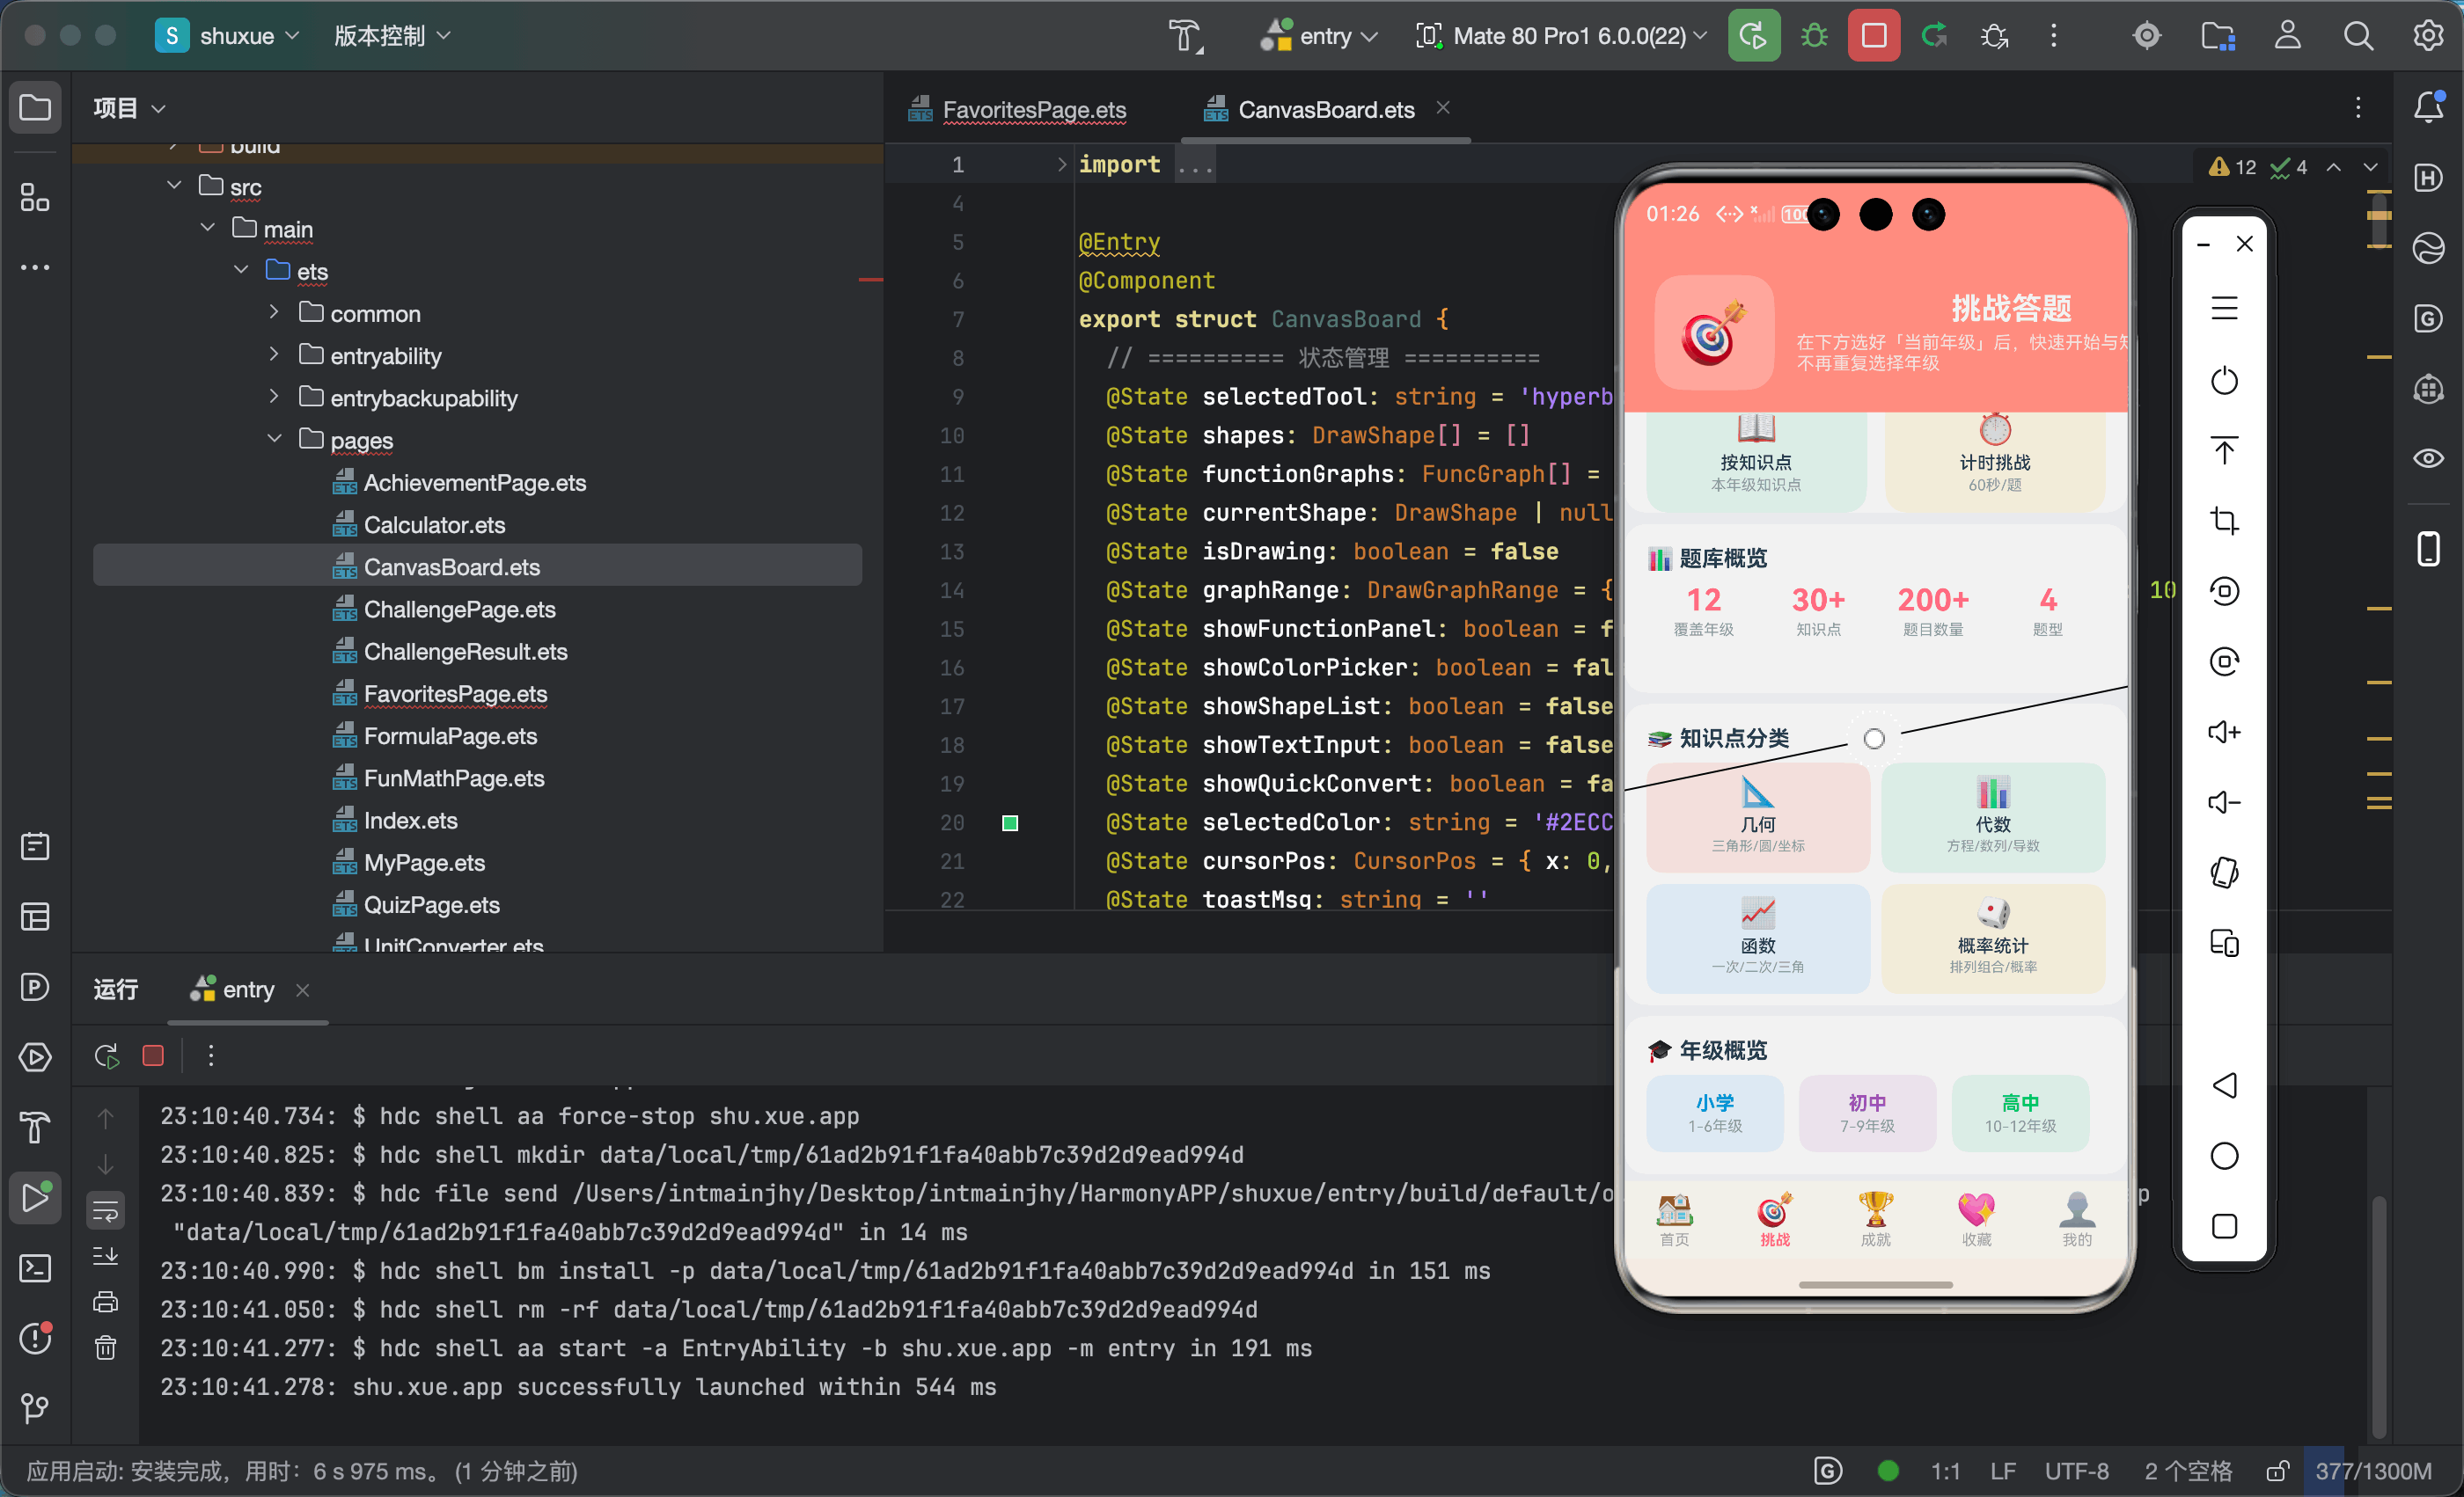Expand the common folder
This screenshot has width=2464, height=1497.
(x=274, y=313)
